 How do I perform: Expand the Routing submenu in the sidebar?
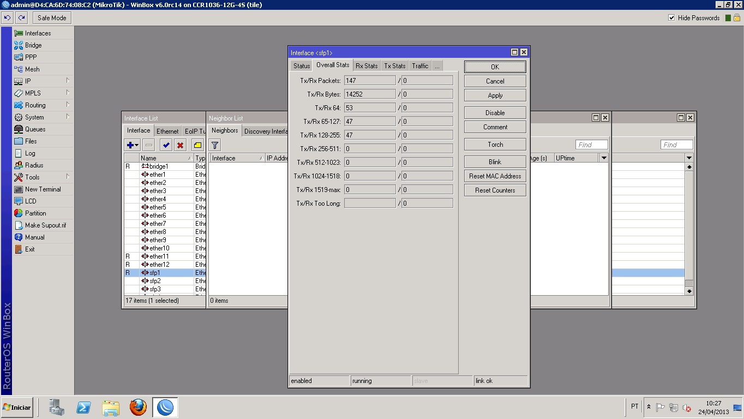click(43, 105)
